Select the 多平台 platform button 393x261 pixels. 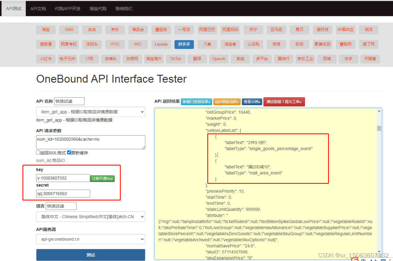click(x=262, y=59)
